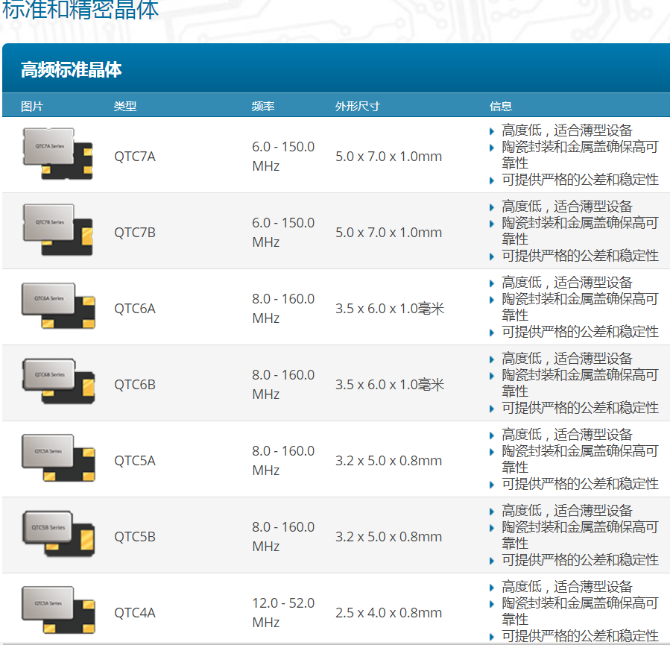Click the 信息 column header
The height and width of the screenshot is (645, 670).
tap(501, 107)
